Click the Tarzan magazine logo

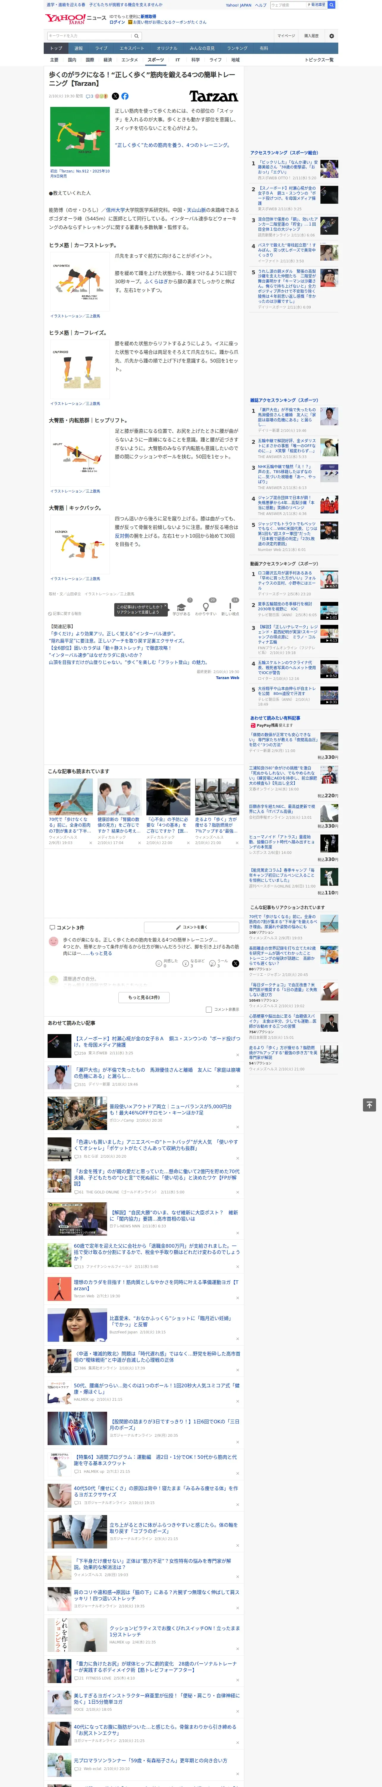click(214, 96)
